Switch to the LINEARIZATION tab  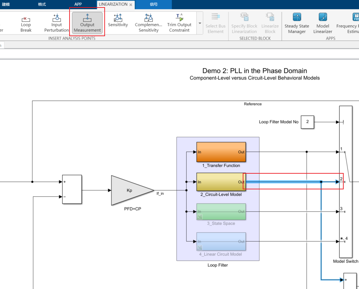click(113, 4)
